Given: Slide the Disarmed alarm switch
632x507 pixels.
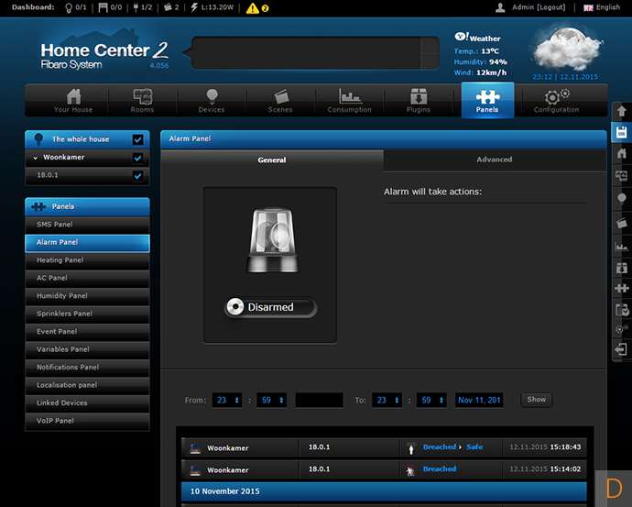Looking at the screenshot, I should click(x=270, y=308).
